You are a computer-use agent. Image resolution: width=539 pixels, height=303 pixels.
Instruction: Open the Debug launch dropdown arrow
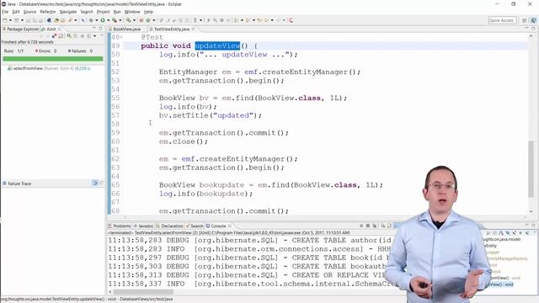97,20
